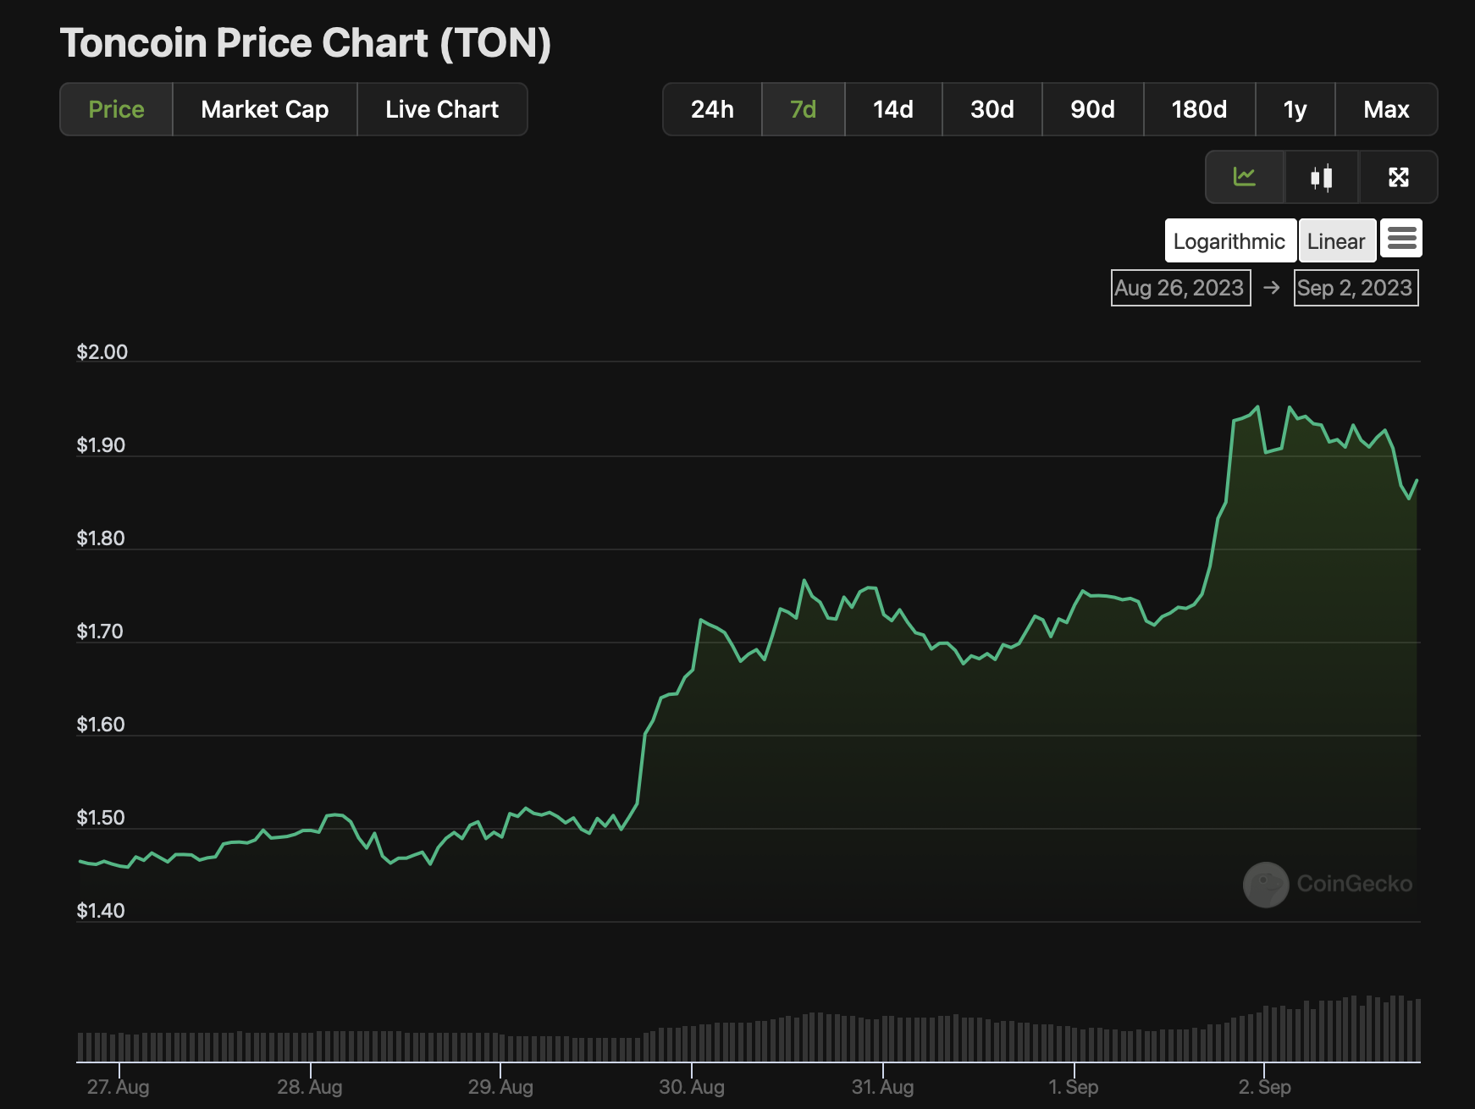
Task: Click the $1.60 axis label
Action: [101, 725]
